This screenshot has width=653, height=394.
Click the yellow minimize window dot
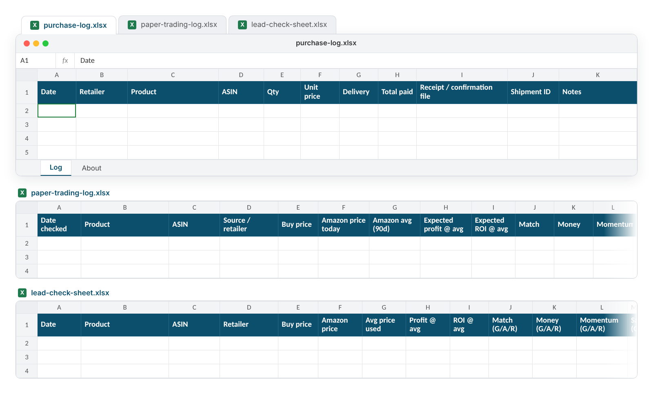tap(36, 43)
